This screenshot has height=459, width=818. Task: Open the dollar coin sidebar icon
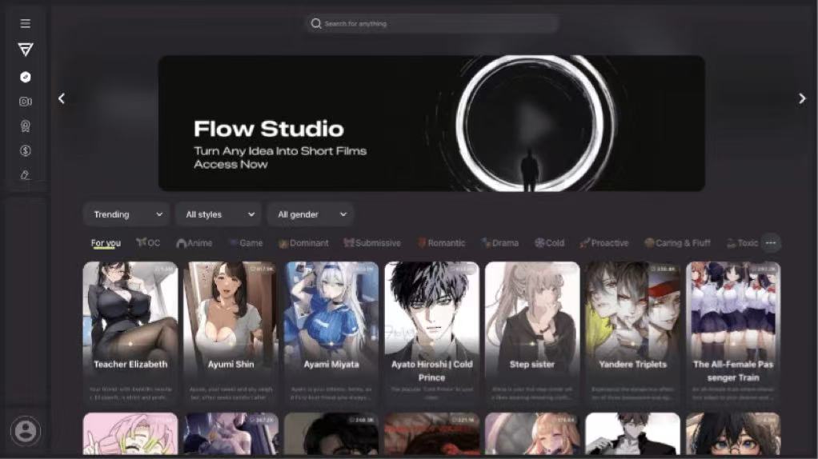(x=26, y=150)
